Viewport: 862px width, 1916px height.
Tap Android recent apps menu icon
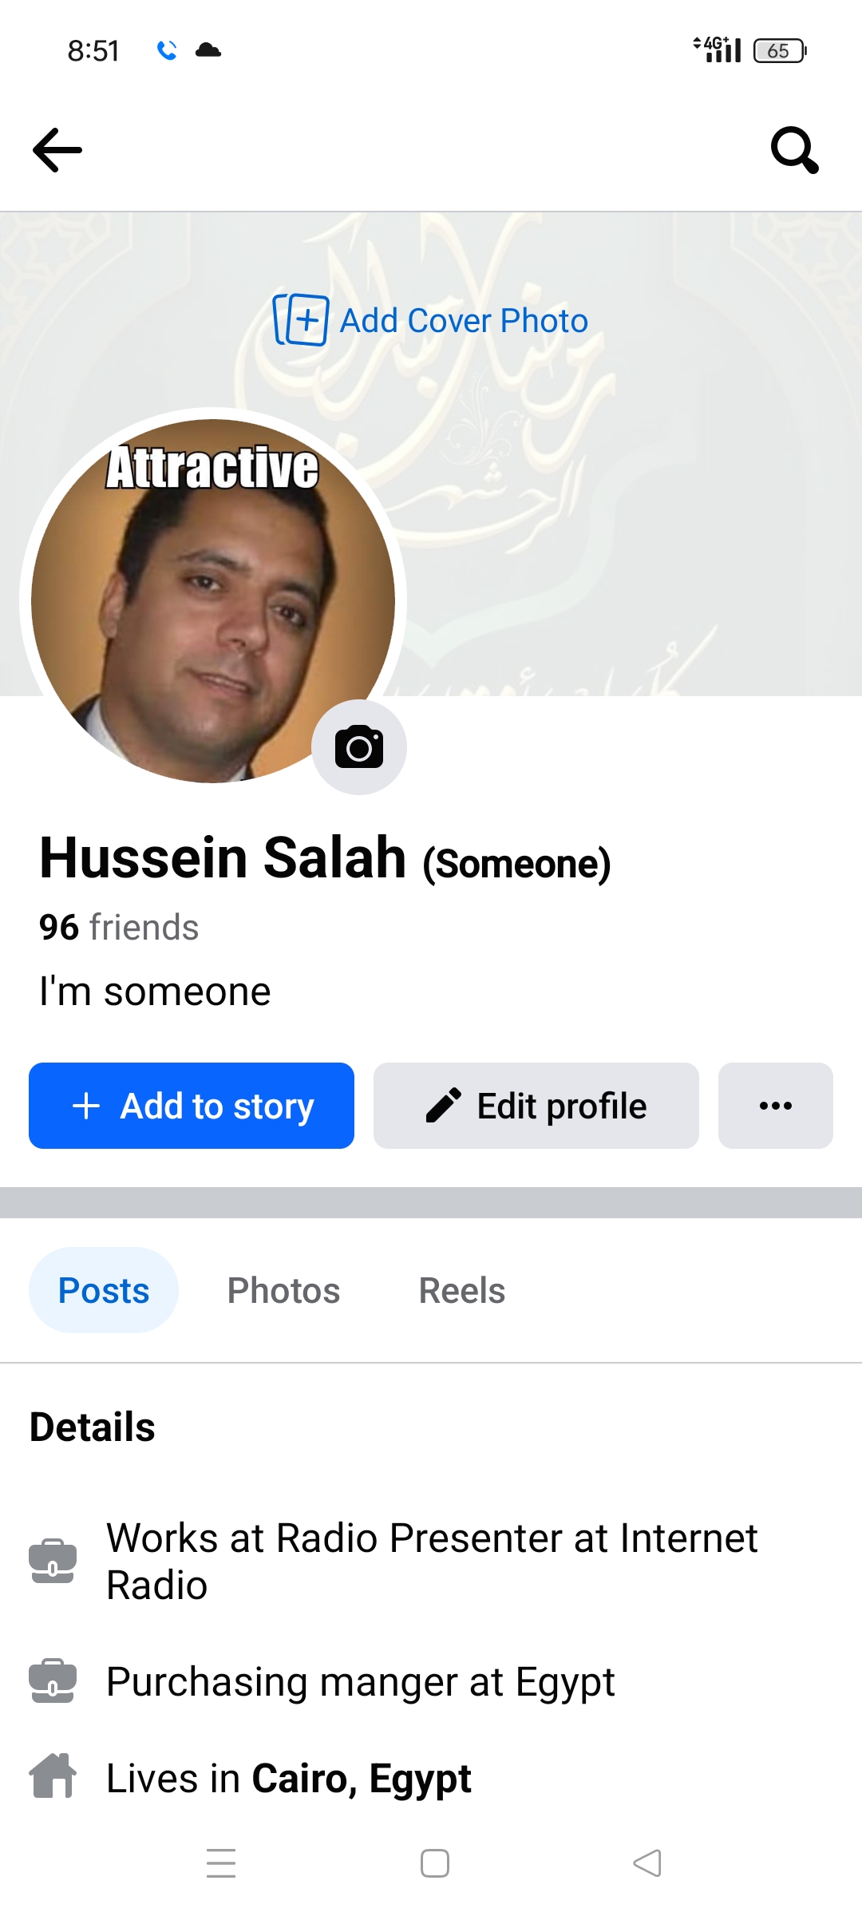click(x=221, y=1863)
